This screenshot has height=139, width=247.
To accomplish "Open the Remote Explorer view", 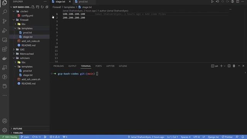I will pyautogui.click(x=5, y=40).
